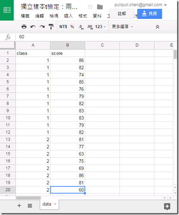The width and height of the screenshot is (179, 215).
Task: Click class cell in row 20
Action: (33, 190)
